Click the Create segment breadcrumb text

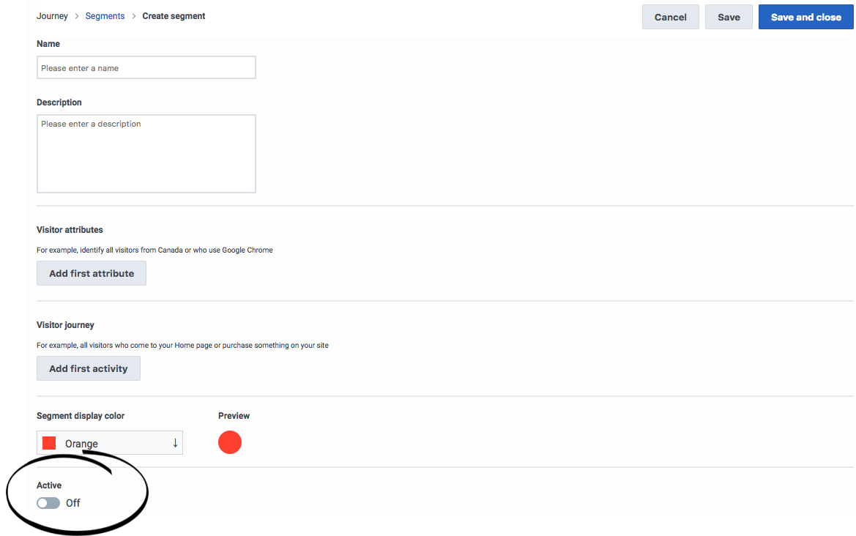tap(174, 16)
